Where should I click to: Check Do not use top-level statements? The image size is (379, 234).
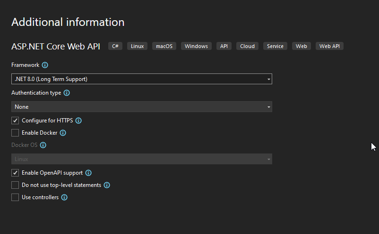(x=15, y=185)
